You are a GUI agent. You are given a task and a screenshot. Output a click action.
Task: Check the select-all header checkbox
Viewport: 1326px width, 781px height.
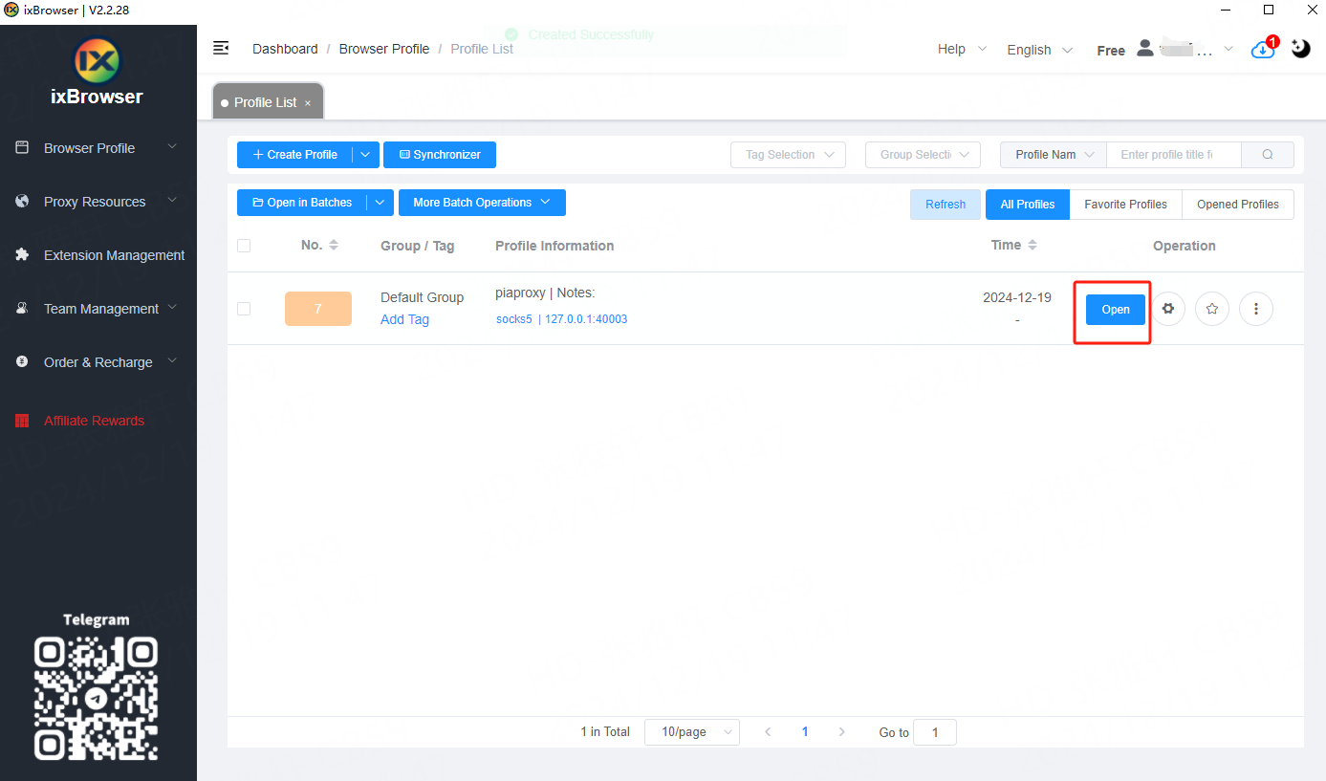(x=244, y=246)
